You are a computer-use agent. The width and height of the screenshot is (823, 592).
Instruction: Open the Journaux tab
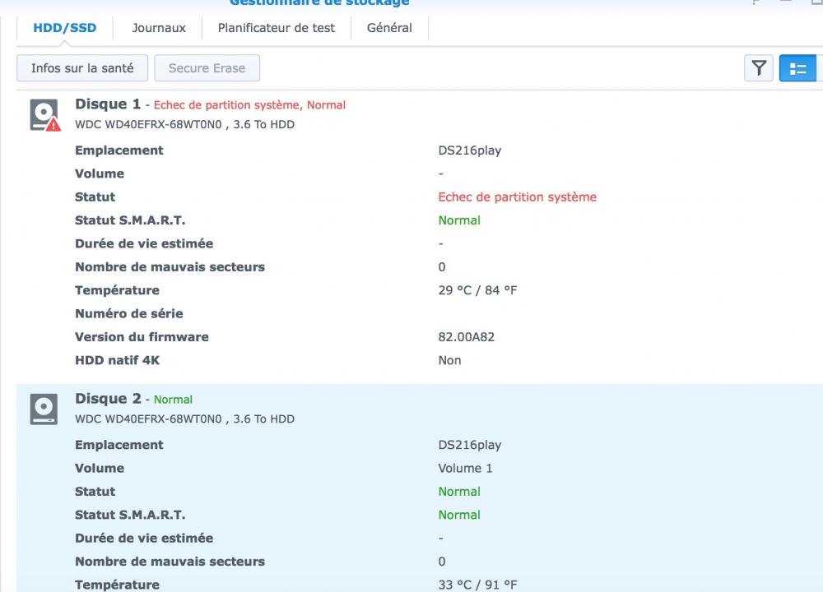click(x=159, y=28)
